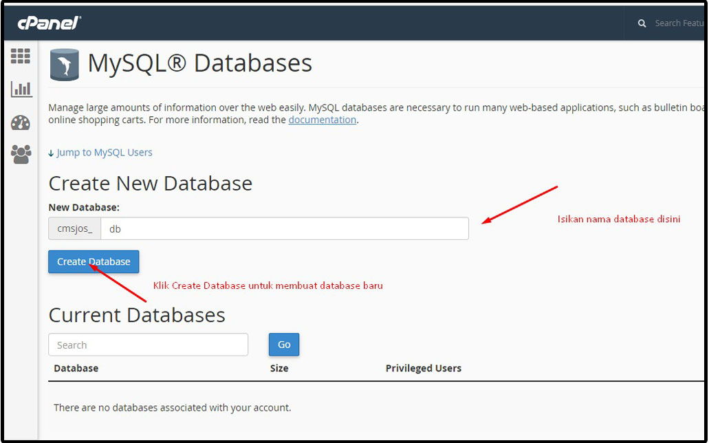Click the Database column header
This screenshot has width=709, height=443.
(76, 368)
